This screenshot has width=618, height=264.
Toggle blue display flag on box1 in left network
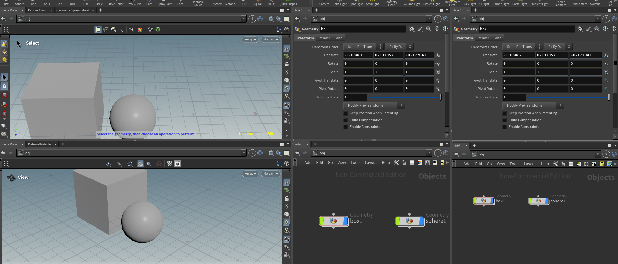pos(345,221)
